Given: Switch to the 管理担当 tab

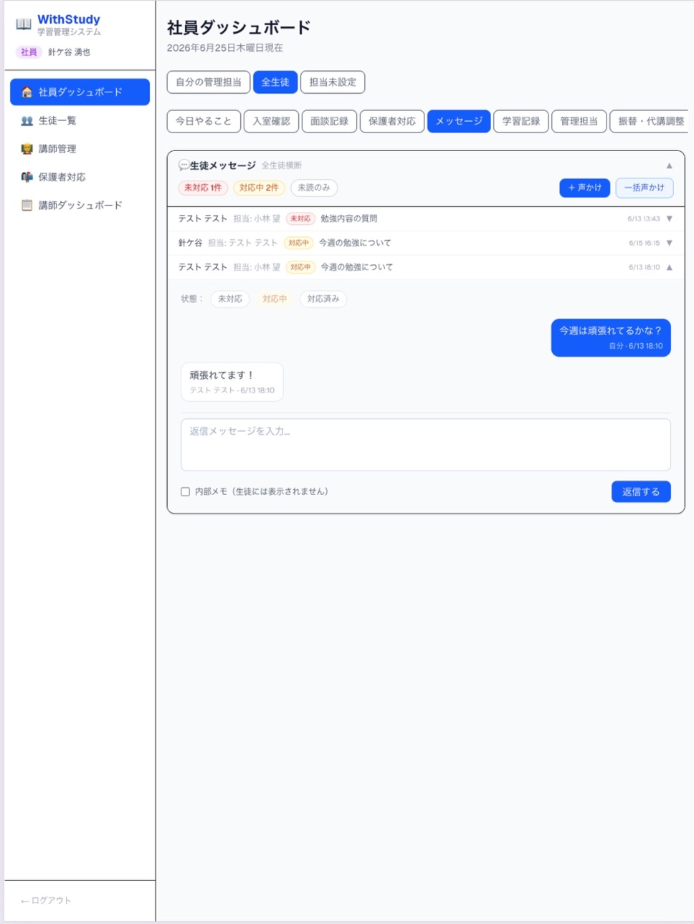Looking at the screenshot, I should point(579,122).
